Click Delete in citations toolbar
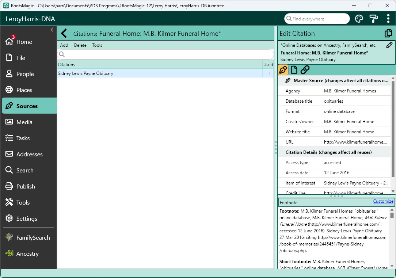396x278 pixels. tap(80, 45)
